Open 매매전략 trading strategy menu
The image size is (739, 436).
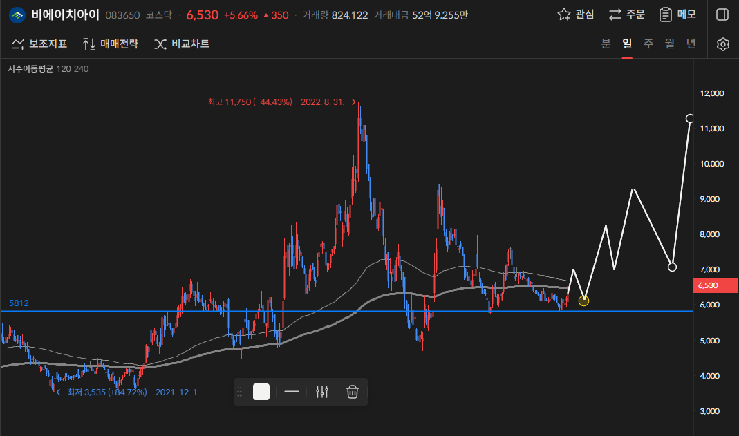point(111,44)
